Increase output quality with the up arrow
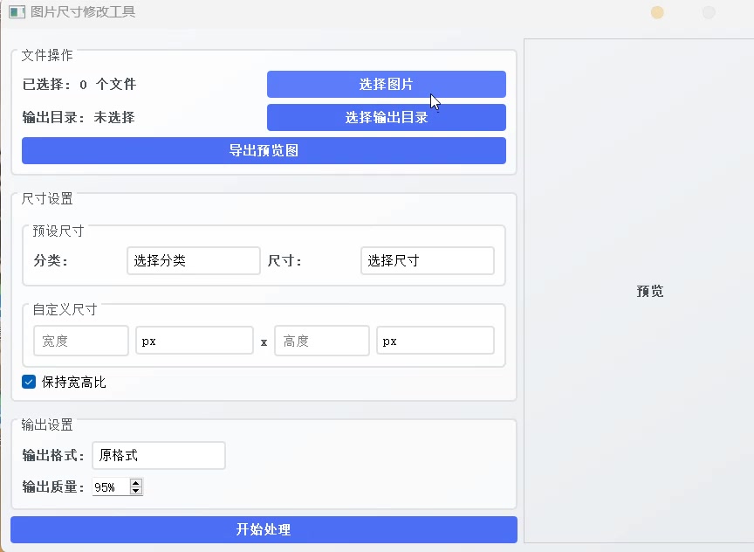The image size is (754, 552). click(135, 483)
